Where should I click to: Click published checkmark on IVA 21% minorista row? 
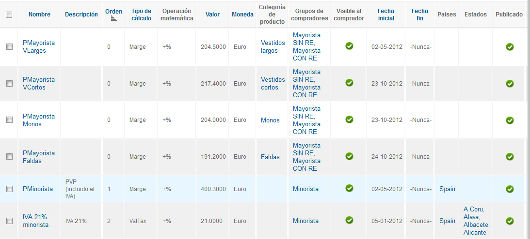coord(510,221)
